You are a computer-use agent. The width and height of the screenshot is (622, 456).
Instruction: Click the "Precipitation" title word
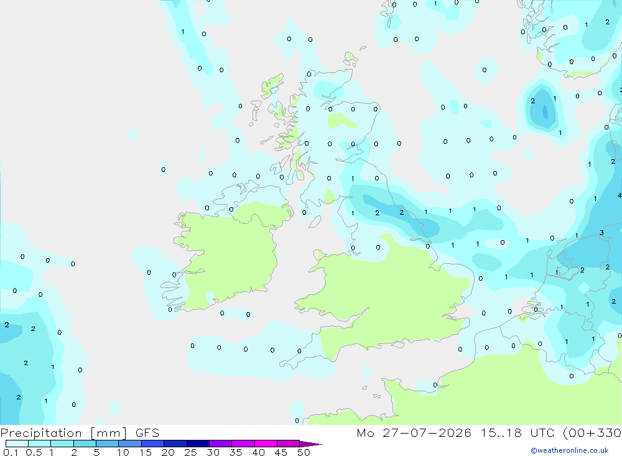[x=41, y=433]
